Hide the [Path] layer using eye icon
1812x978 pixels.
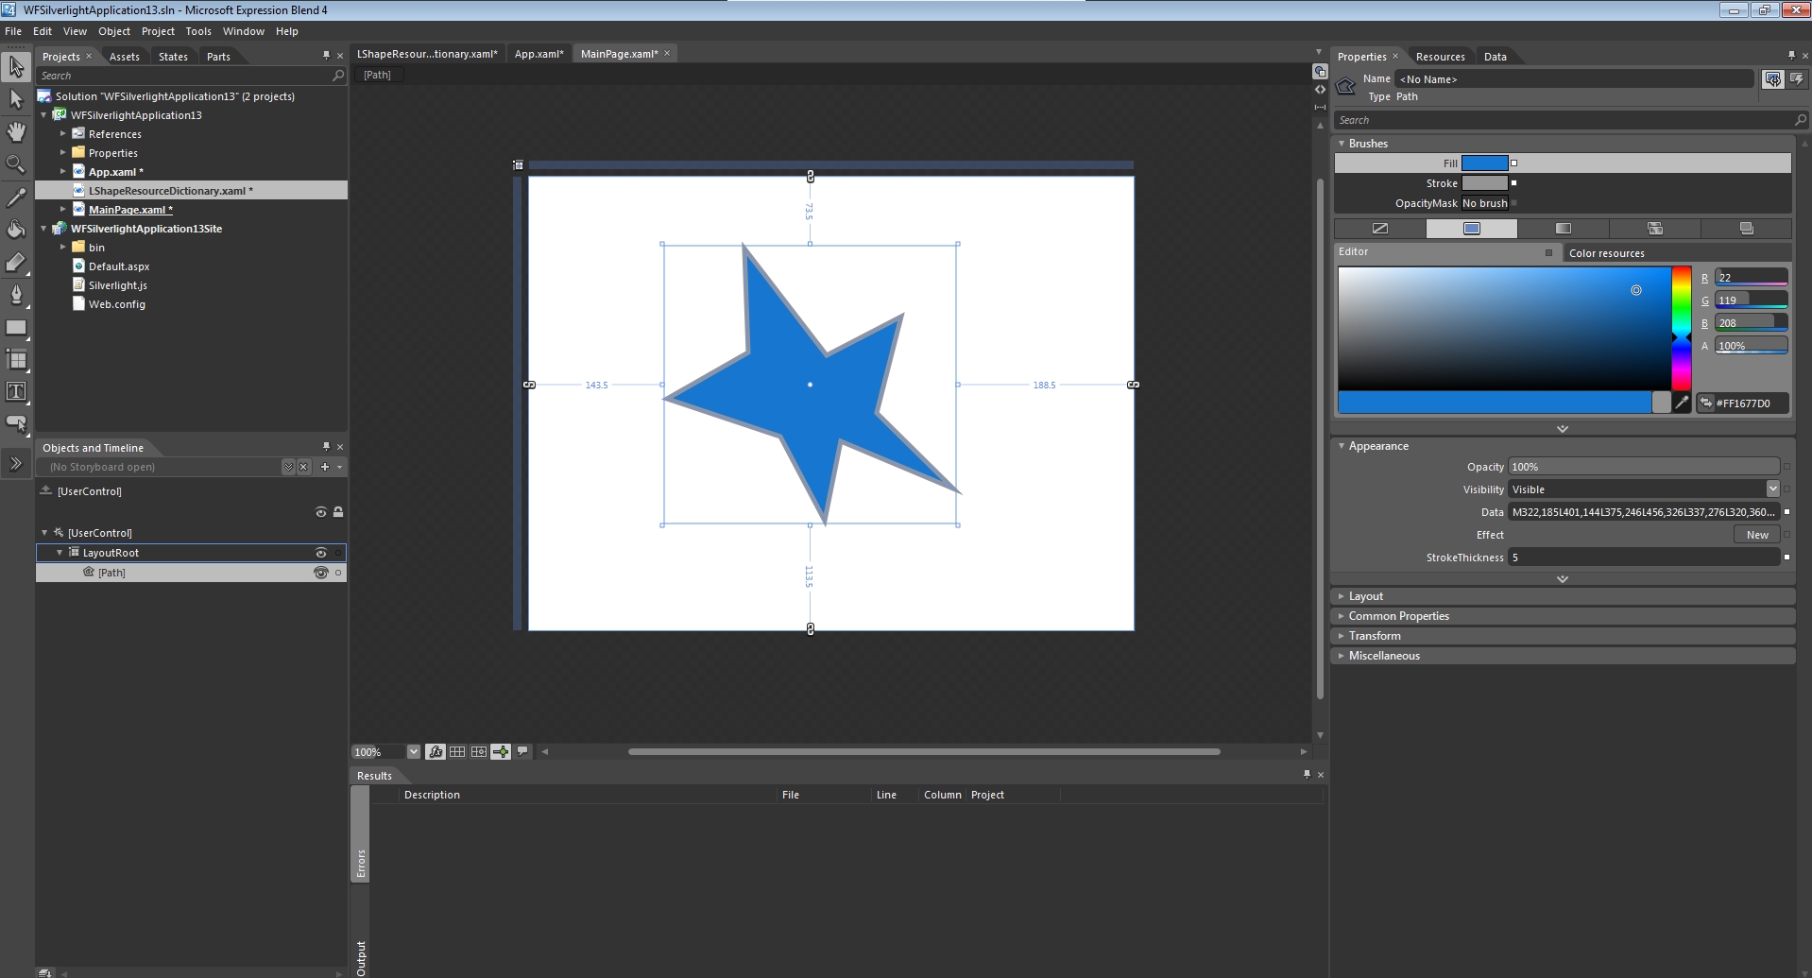pos(320,573)
